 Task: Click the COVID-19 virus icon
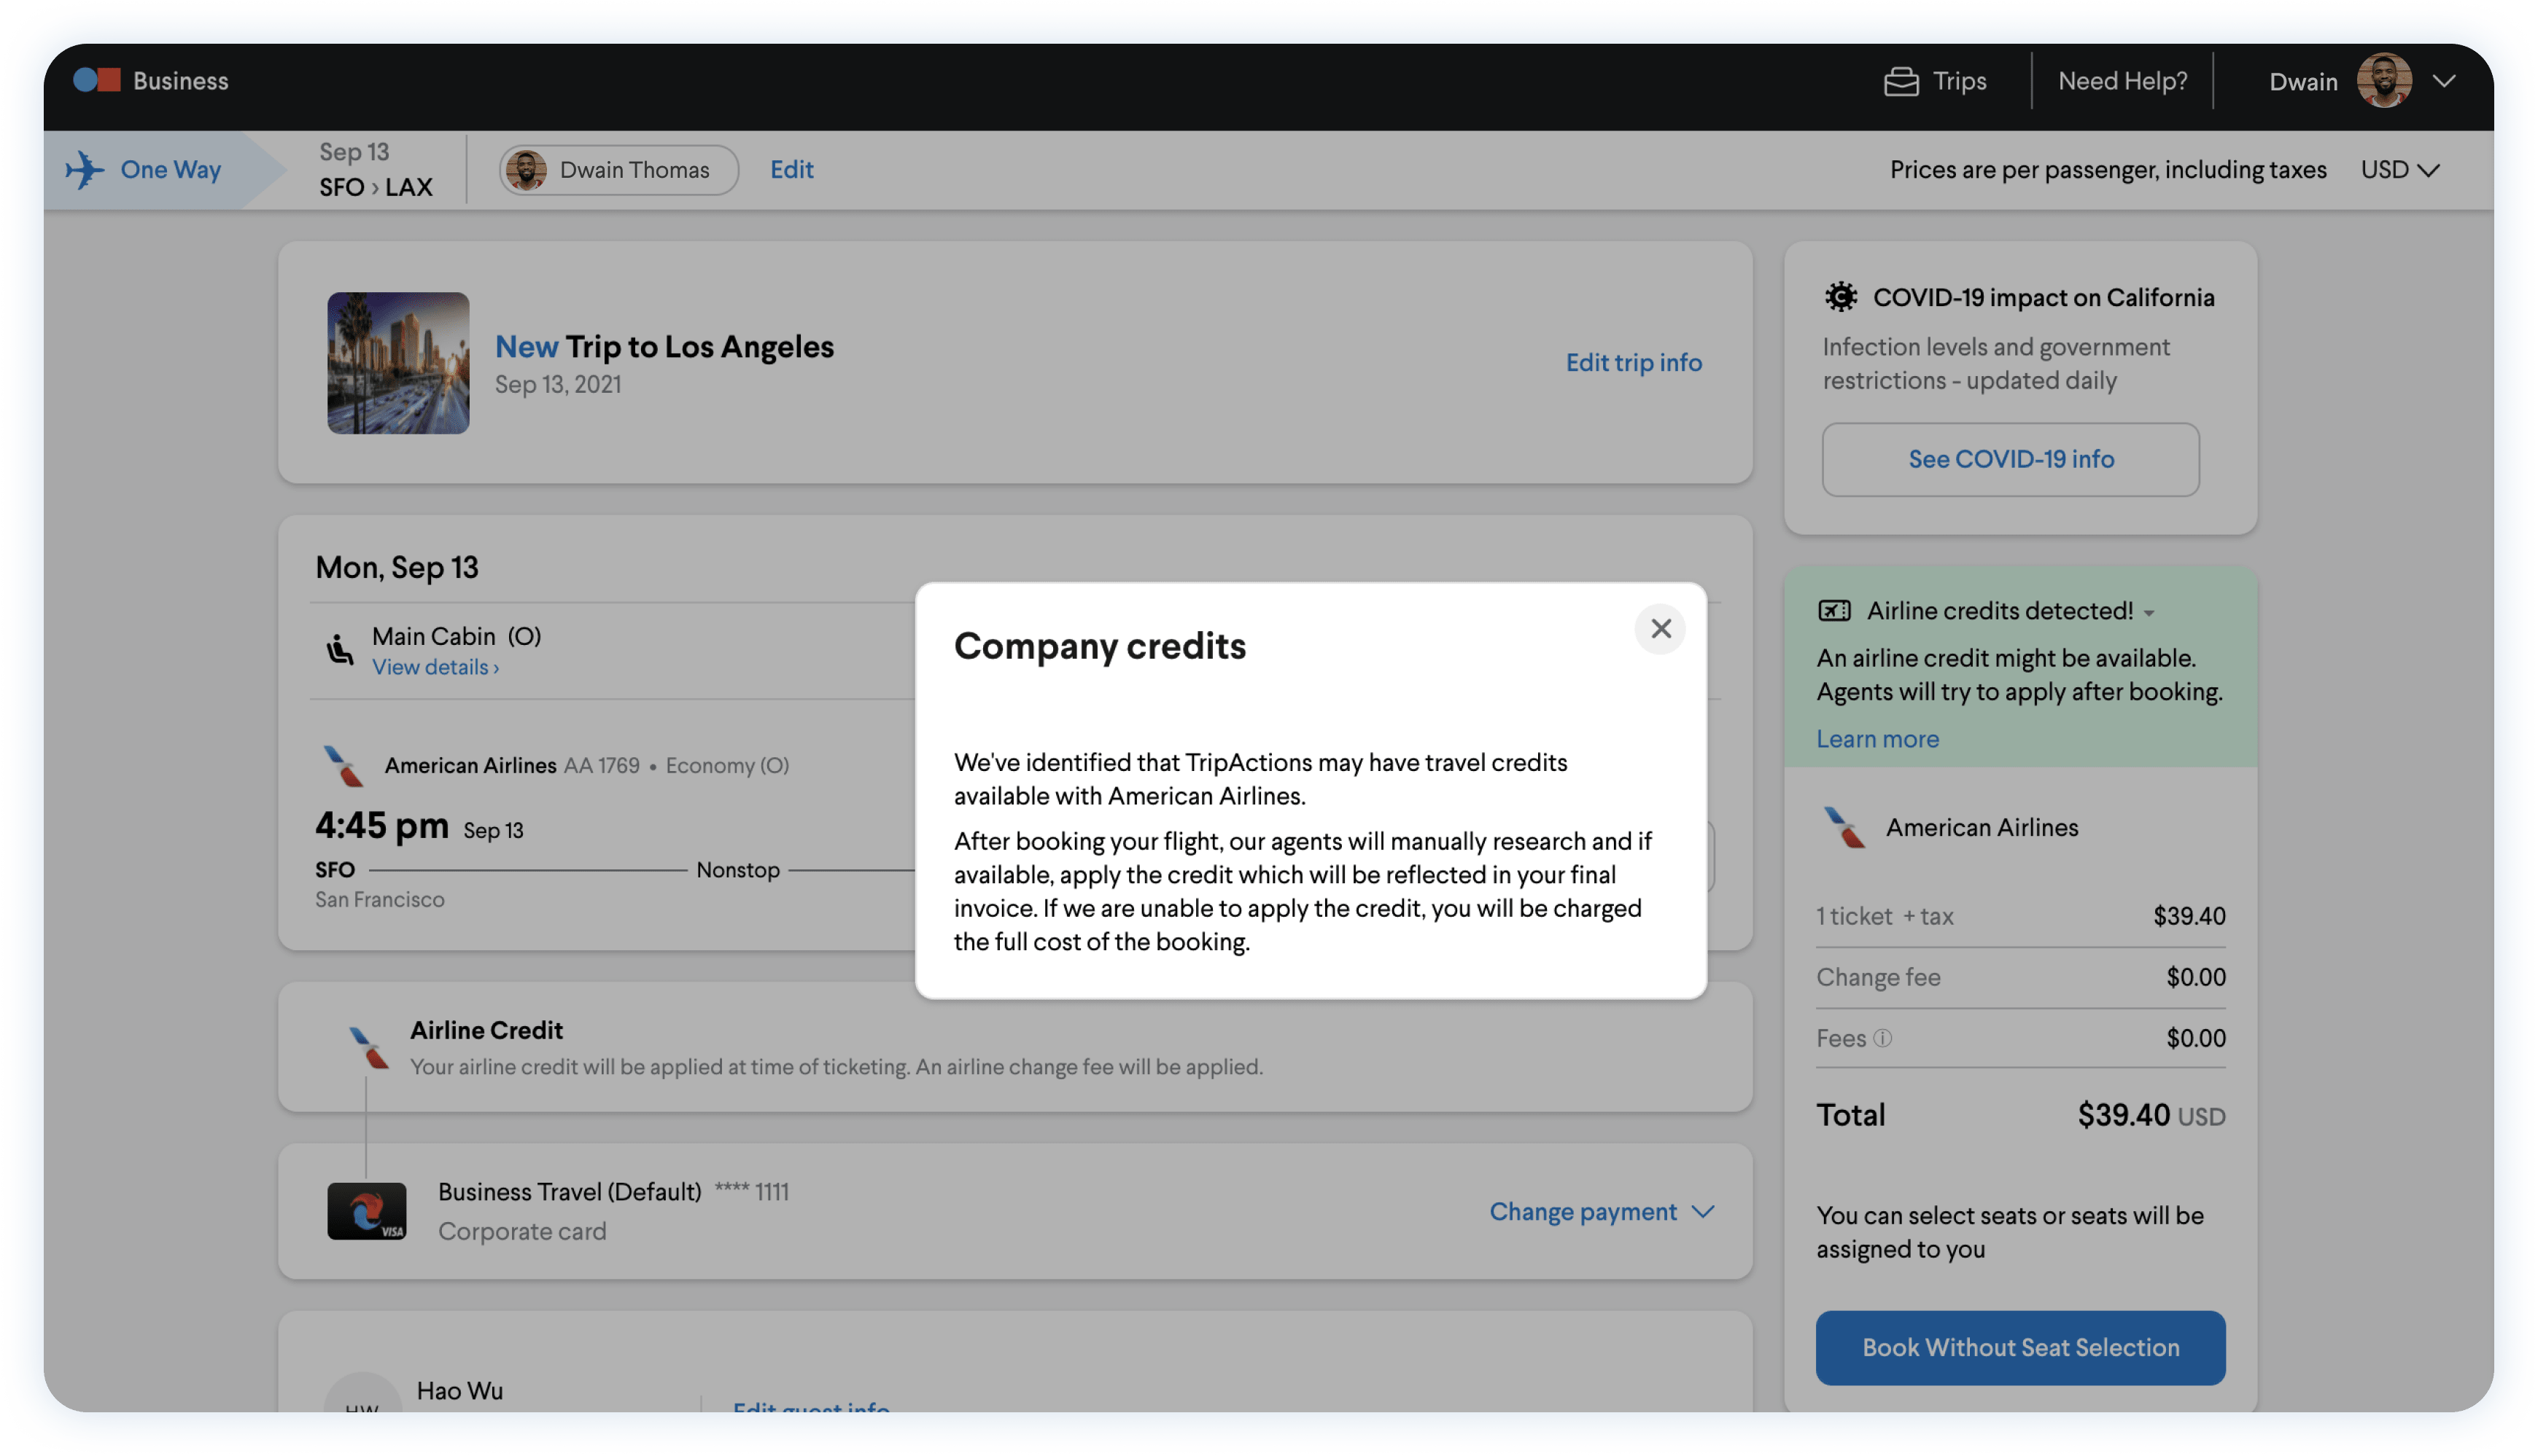tap(1841, 297)
